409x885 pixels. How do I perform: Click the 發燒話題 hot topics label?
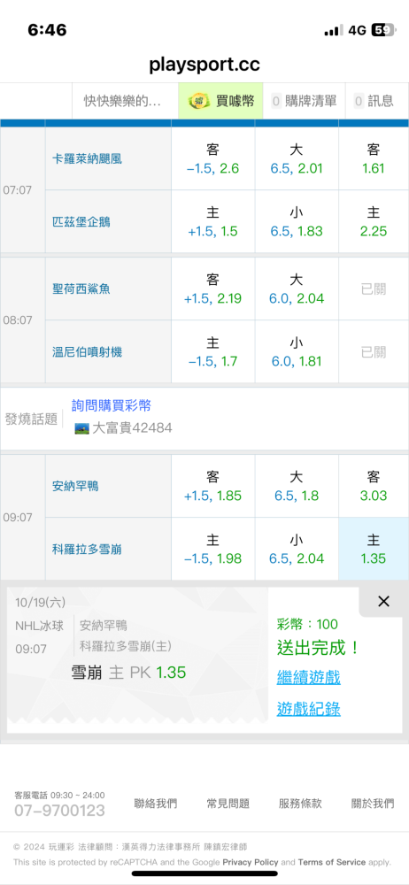pos(31,419)
